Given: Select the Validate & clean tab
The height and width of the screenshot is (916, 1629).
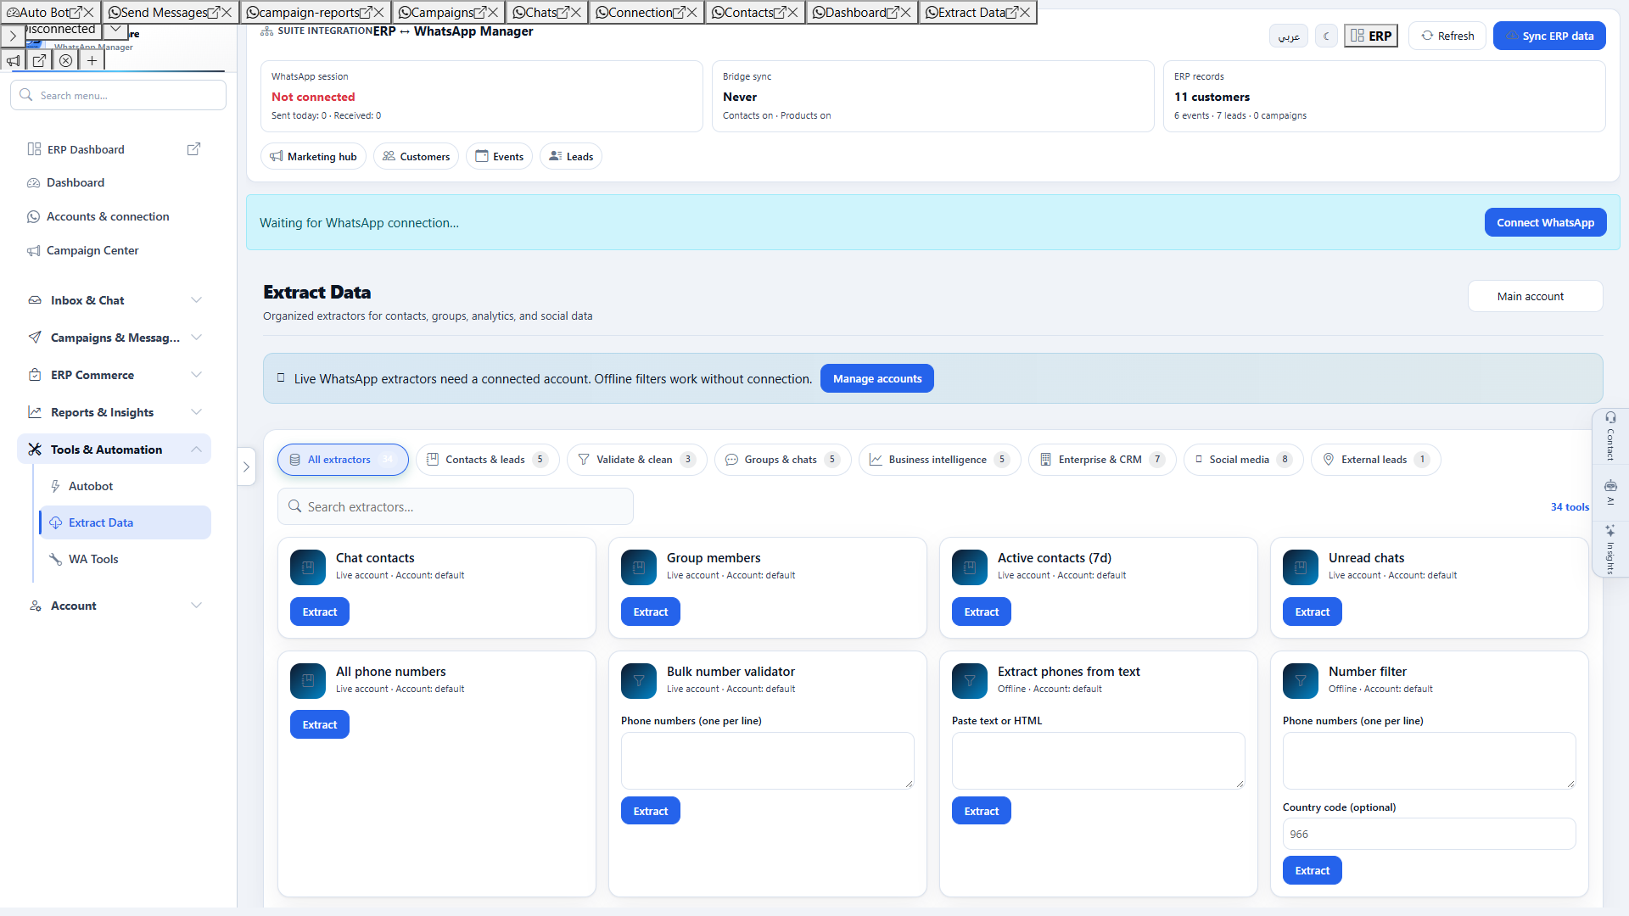Looking at the screenshot, I should [x=636, y=460].
